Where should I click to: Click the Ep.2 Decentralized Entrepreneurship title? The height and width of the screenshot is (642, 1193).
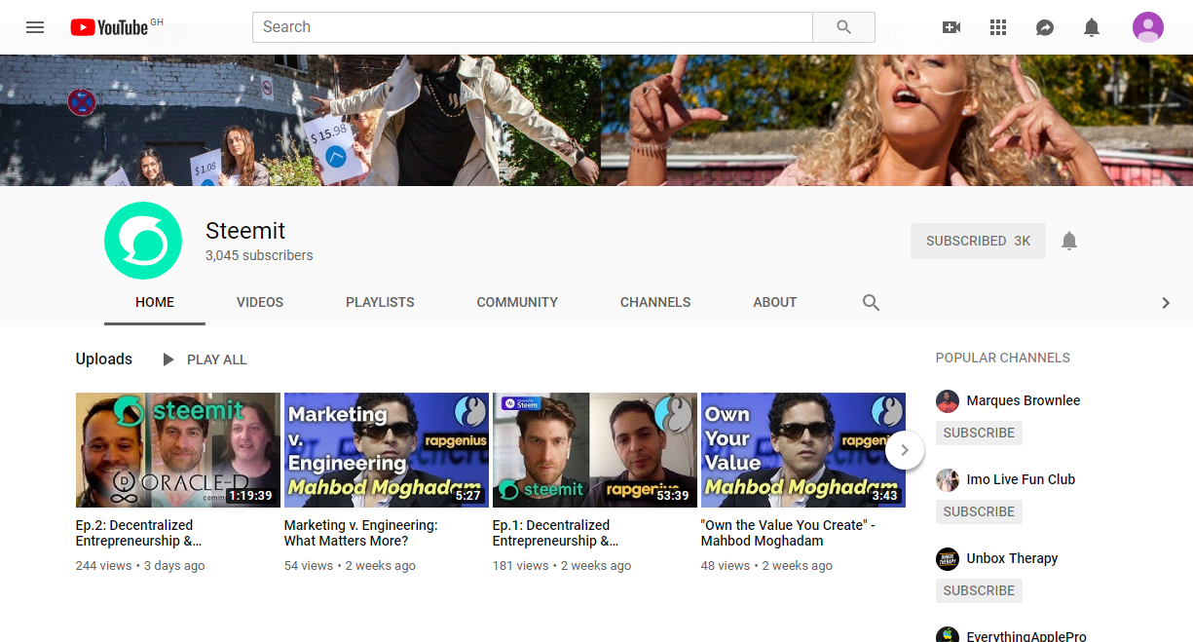(x=138, y=533)
